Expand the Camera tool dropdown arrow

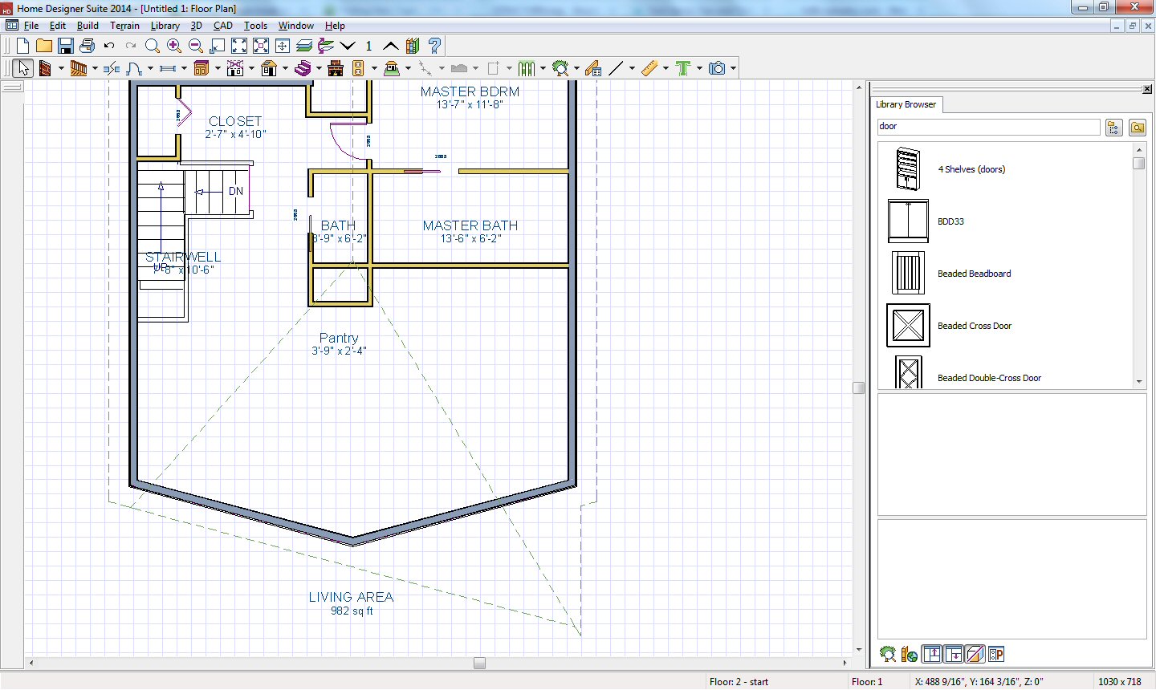[x=733, y=69]
